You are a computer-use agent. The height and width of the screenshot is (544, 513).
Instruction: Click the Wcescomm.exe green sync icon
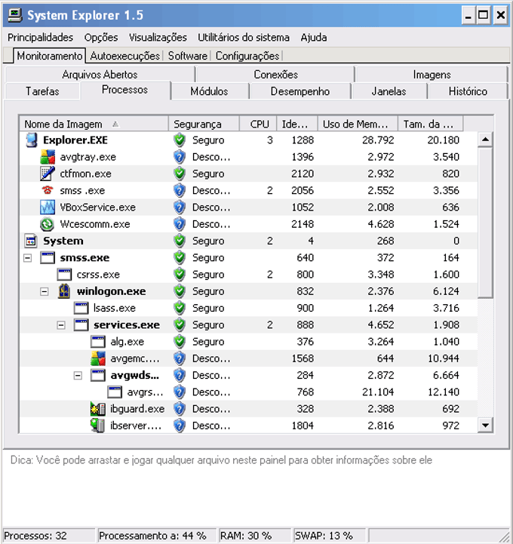[x=48, y=224]
